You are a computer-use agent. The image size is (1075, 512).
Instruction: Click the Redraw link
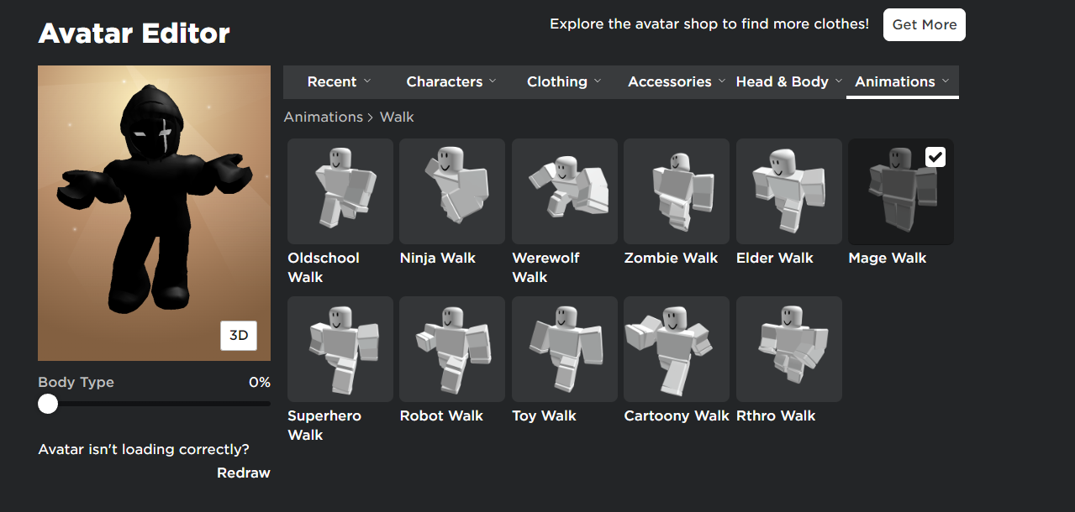[244, 473]
